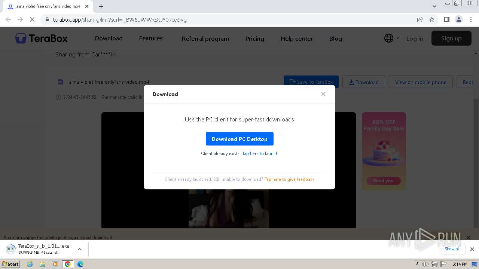Expand the tab search chevron
Image resolution: width=479 pixels, height=269 pixels.
point(434,6)
